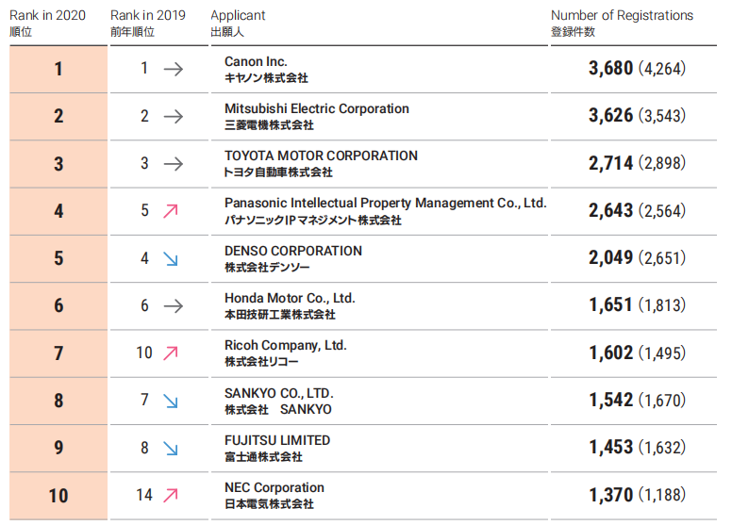Image resolution: width=732 pixels, height=525 pixels.
Task: Click the blue down arrow in DENSO row
Action: click(x=171, y=258)
